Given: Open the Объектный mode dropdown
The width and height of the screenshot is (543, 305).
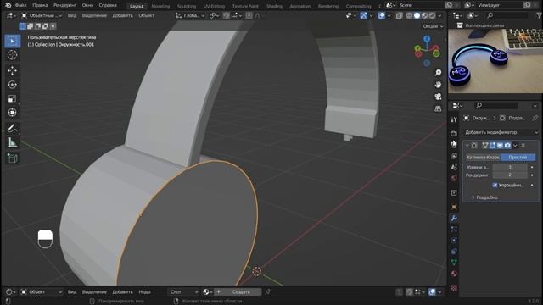Looking at the screenshot, I should click(42, 15).
